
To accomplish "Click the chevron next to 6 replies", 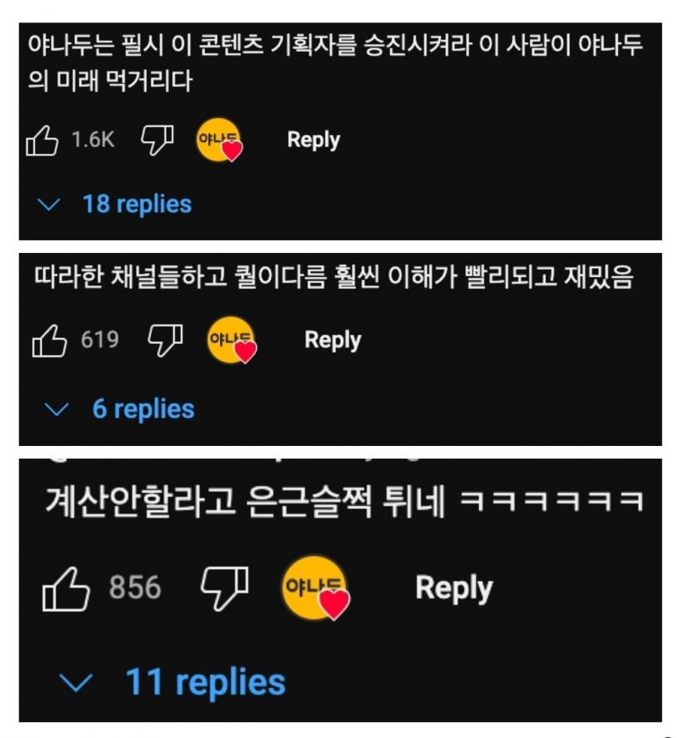I will point(57,409).
